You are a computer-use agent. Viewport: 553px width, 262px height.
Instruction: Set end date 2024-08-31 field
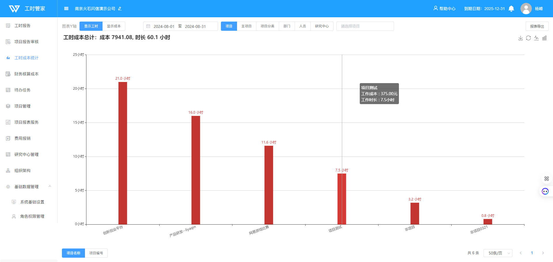[195, 26]
